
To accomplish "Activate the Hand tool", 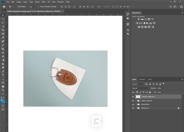I will click(x=3, y=86).
